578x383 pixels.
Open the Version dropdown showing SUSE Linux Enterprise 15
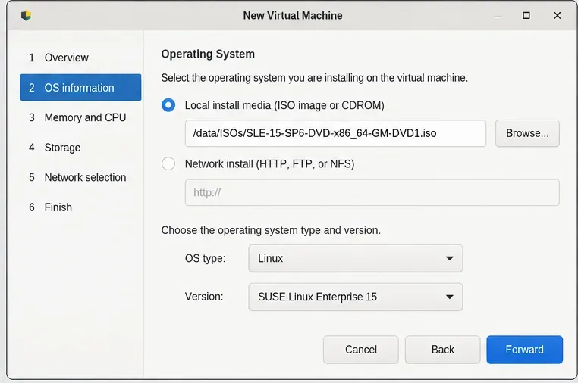tap(355, 297)
